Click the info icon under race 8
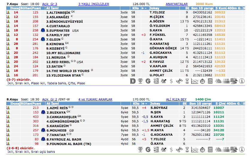The height and width of the screenshot is (157, 252). (x=242, y=149)
